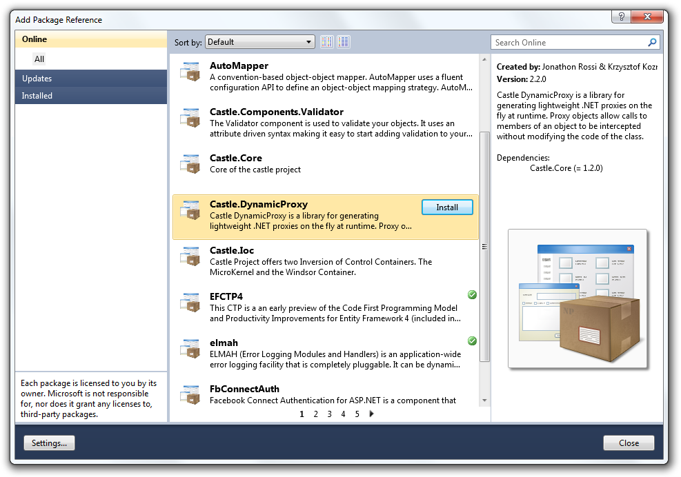Click the magnifier search icon

point(652,43)
